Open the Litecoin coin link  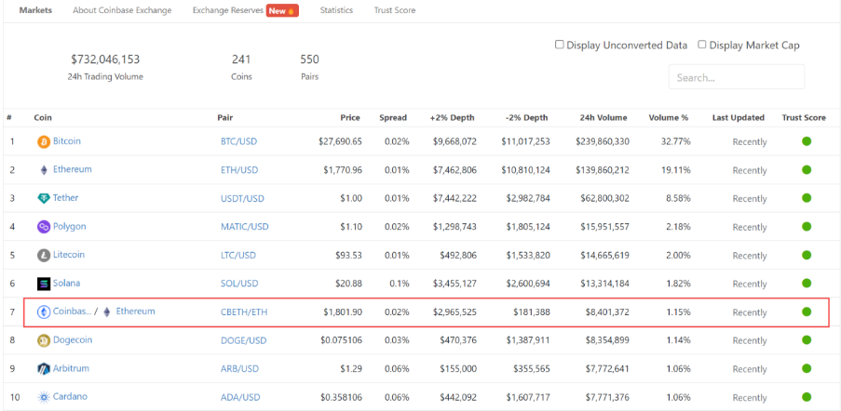tap(69, 255)
